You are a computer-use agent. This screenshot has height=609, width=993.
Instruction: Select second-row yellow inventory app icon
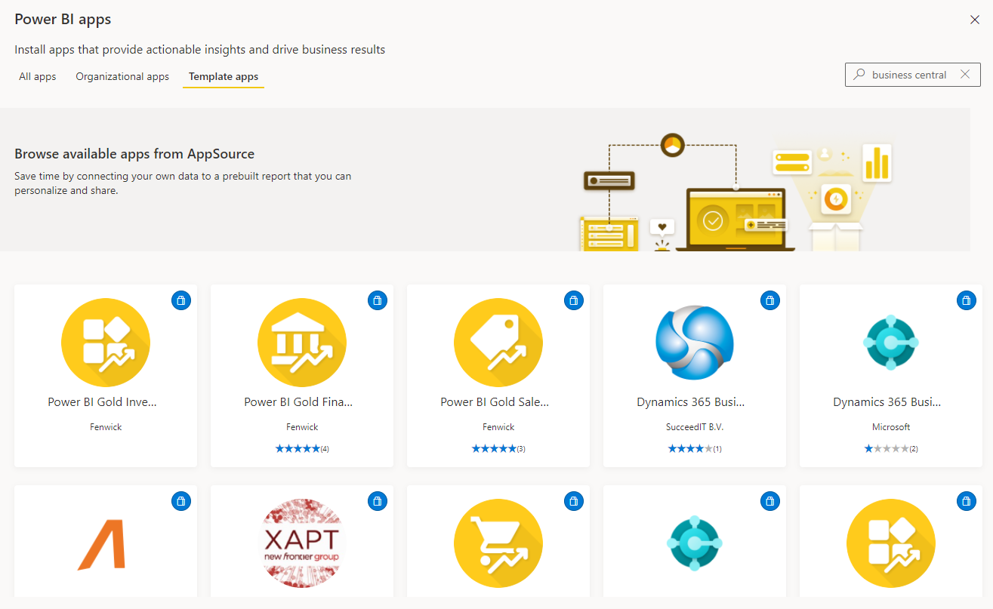891,543
